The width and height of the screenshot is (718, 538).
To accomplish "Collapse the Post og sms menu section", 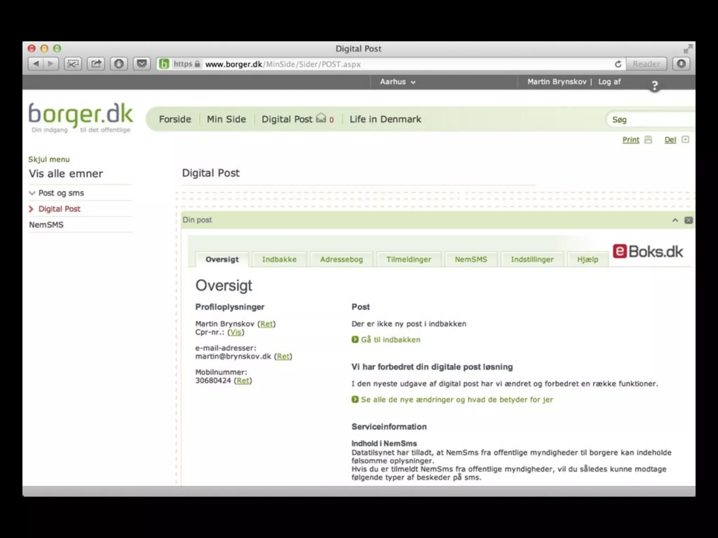I will 32,193.
